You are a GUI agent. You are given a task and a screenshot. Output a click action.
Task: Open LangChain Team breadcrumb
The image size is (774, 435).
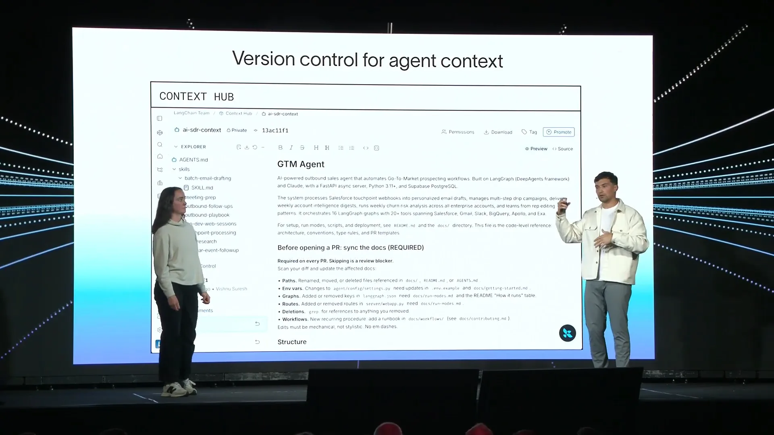[191, 113]
